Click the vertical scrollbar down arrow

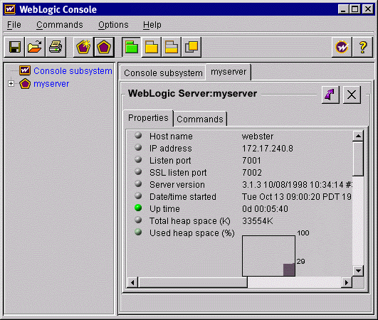358,271
